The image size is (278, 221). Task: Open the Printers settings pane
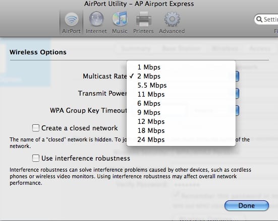click(143, 23)
